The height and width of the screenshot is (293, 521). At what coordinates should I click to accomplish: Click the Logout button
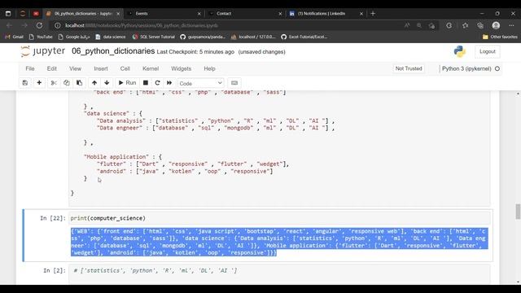pos(488,51)
